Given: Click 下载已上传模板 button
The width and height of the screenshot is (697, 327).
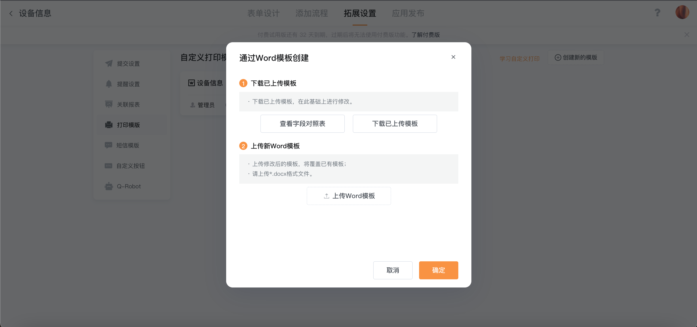Looking at the screenshot, I should pyautogui.click(x=395, y=124).
